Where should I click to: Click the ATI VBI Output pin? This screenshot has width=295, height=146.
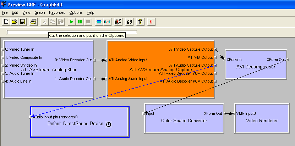coord(215,57)
